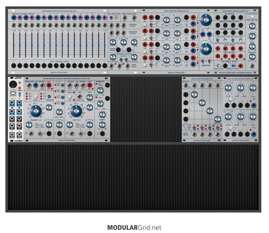Click the 1k band fader on Spectral Processor
Viewport: 269px width, 233px height.
56,45
